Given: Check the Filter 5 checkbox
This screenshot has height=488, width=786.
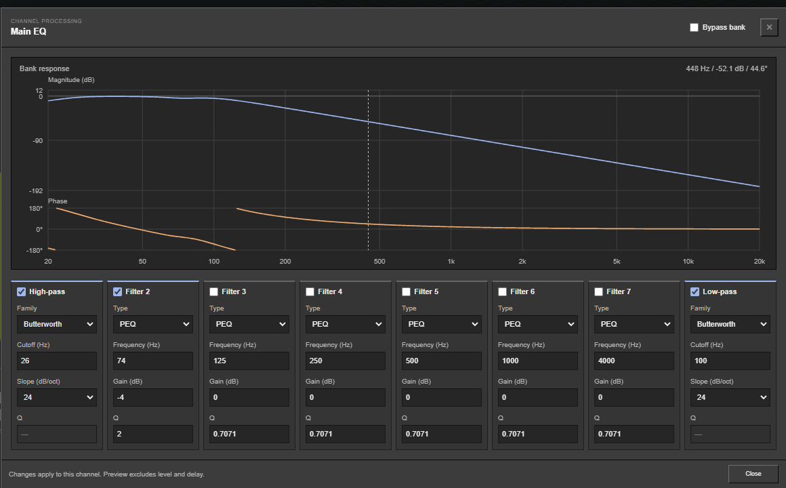Looking at the screenshot, I should click(x=406, y=291).
